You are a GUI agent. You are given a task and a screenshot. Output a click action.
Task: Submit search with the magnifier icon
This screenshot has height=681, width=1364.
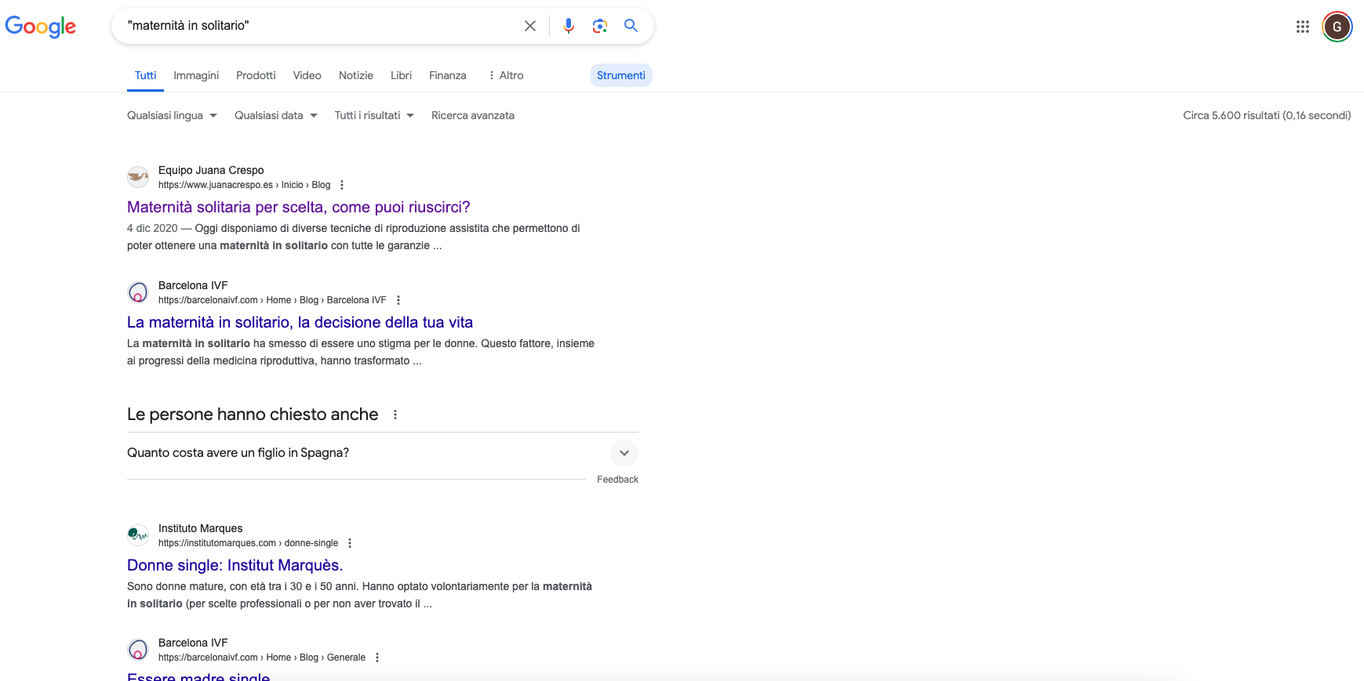pyautogui.click(x=631, y=26)
